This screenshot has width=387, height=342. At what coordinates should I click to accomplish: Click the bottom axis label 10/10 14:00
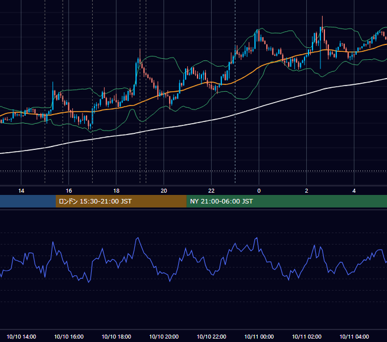pyautogui.click(x=21, y=336)
